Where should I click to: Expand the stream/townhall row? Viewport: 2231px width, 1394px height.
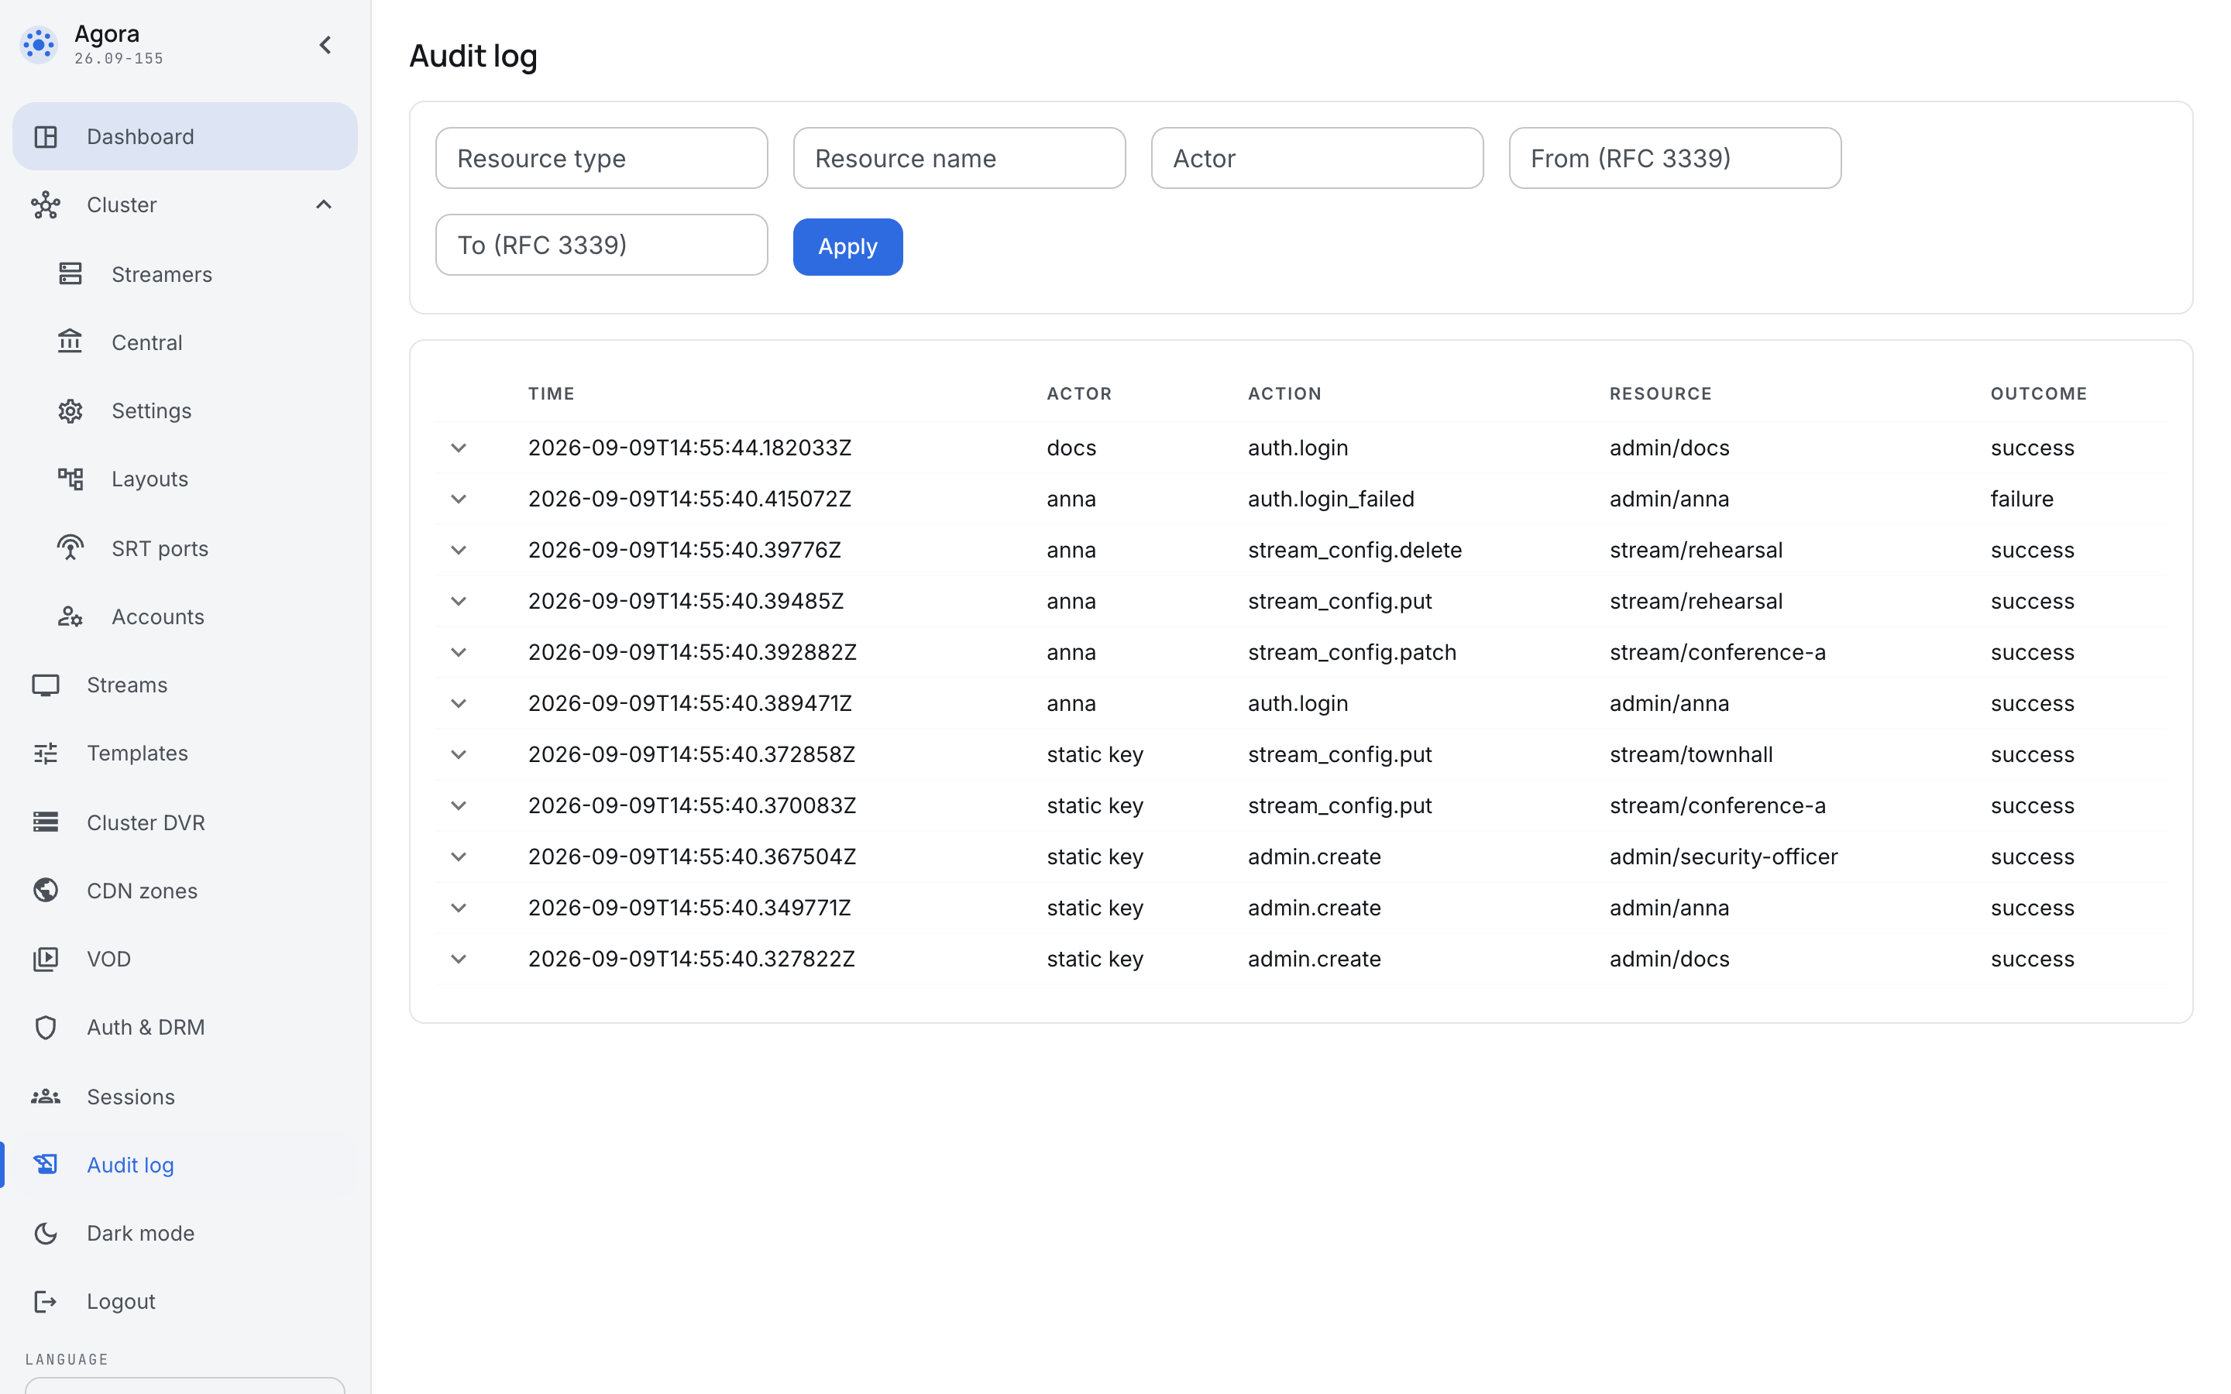click(459, 755)
